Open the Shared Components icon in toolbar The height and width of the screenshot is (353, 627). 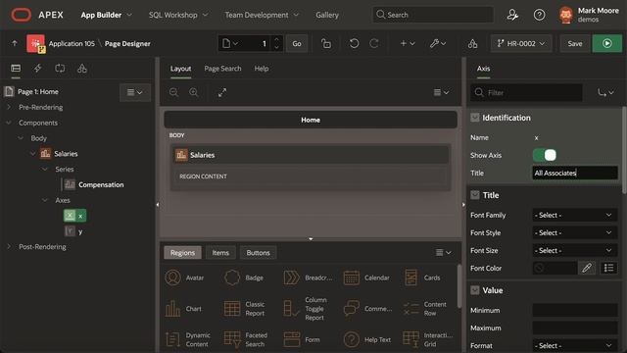click(472, 43)
